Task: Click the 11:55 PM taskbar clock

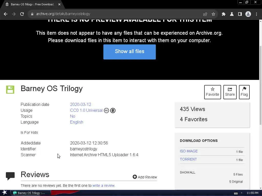Action: click(x=253, y=193)
